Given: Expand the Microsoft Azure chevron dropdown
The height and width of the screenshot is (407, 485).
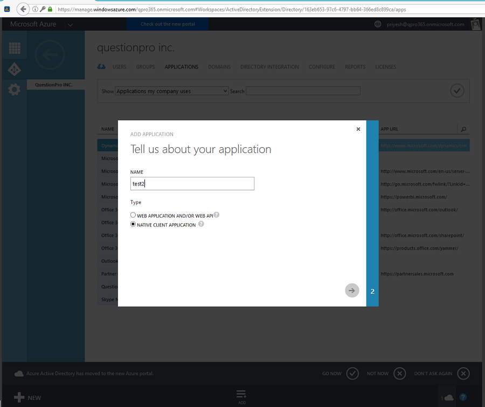Looking at the screenshot, I should pos(70,24).
